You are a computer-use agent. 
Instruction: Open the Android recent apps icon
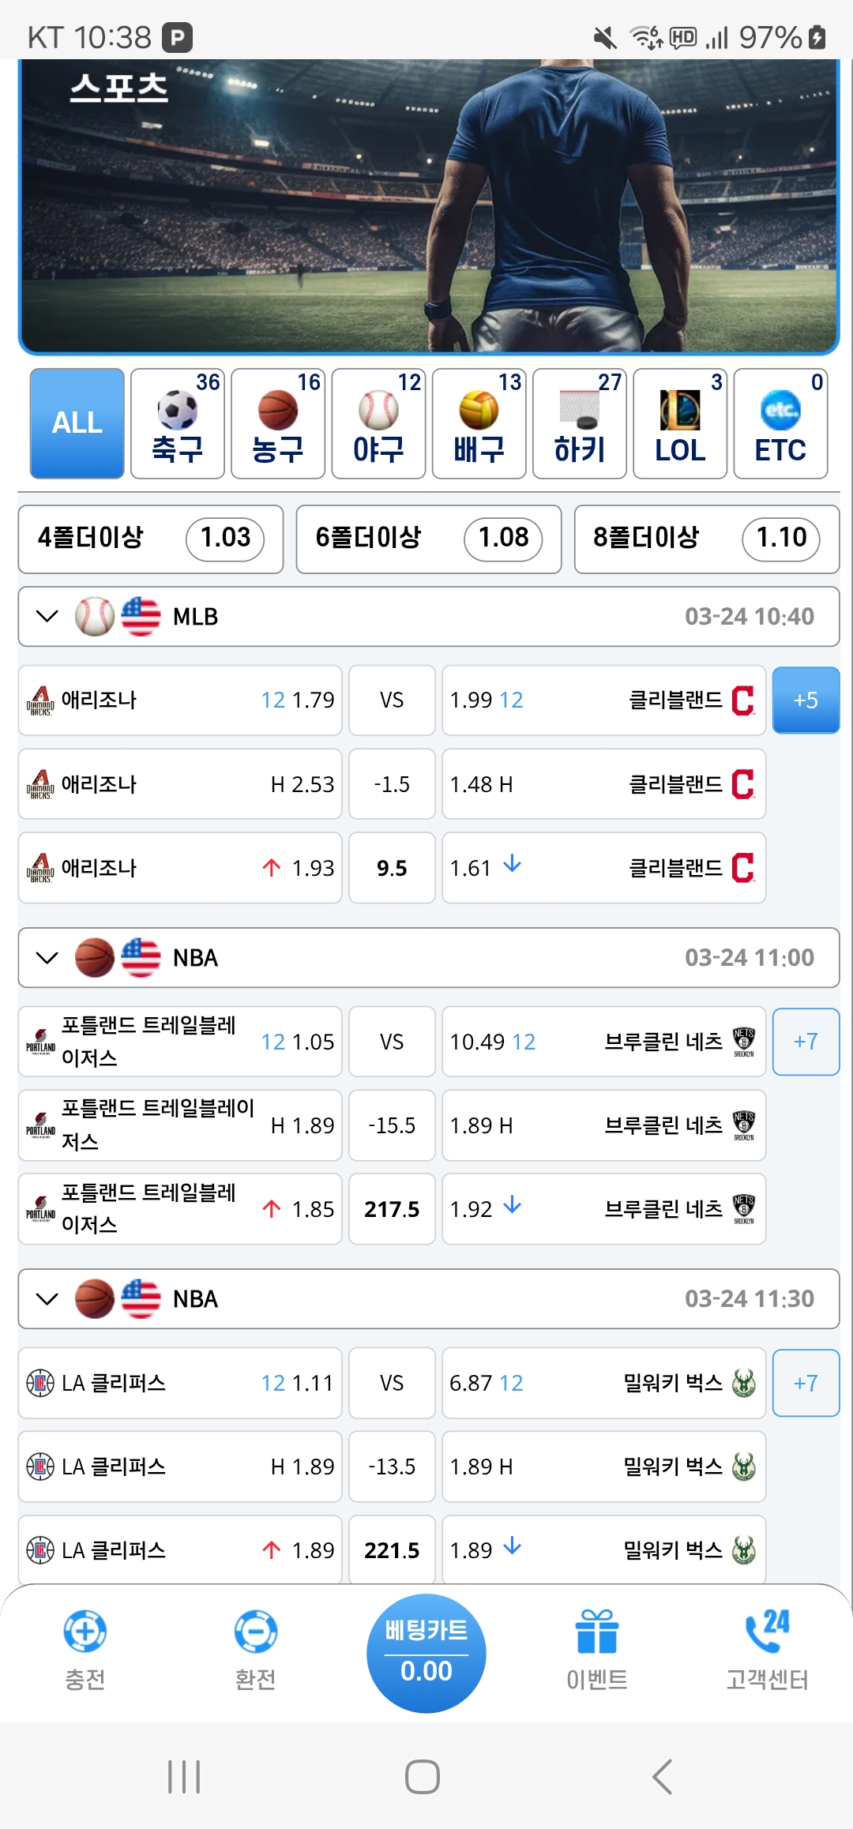[x=184, y=1777]
